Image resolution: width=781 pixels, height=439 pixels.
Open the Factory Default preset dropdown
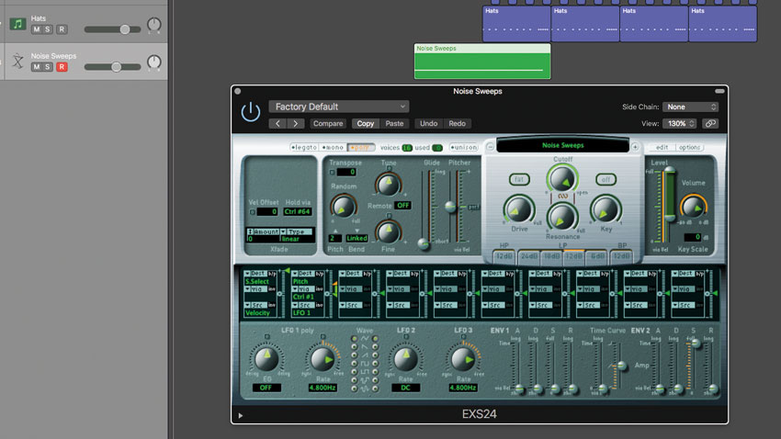coord(339,107)
